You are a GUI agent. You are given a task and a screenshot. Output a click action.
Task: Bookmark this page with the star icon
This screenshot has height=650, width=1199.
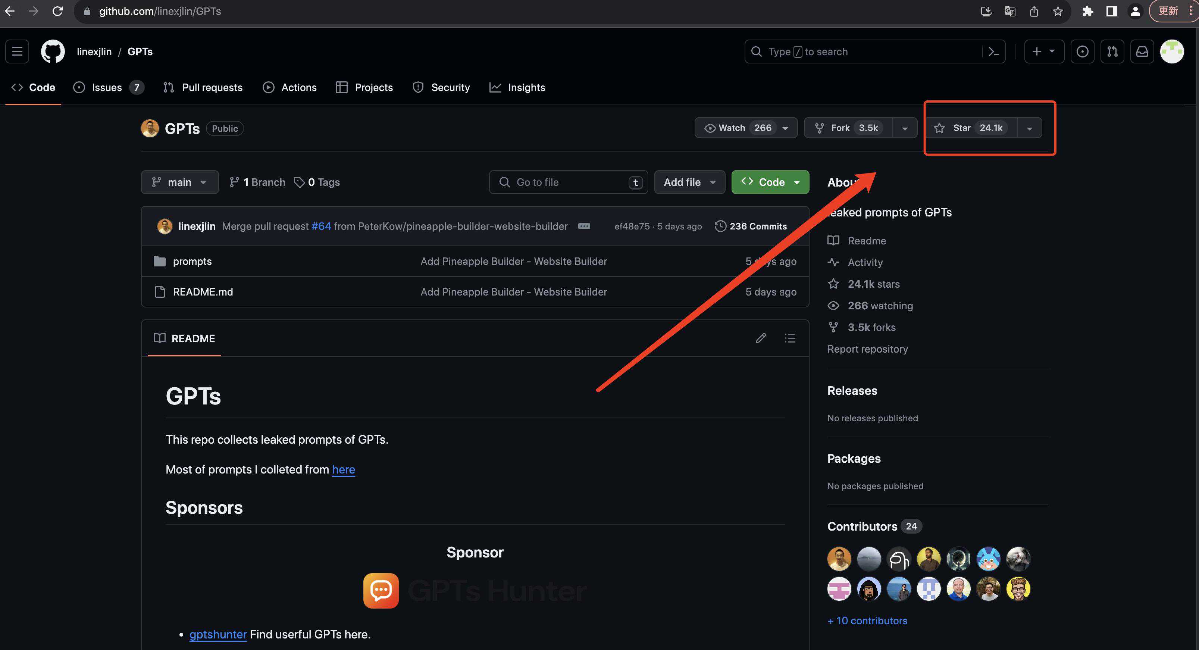(1058, 11)
